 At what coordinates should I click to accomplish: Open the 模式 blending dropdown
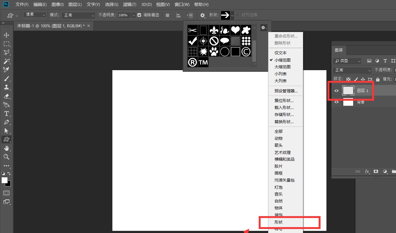[78, 16]
